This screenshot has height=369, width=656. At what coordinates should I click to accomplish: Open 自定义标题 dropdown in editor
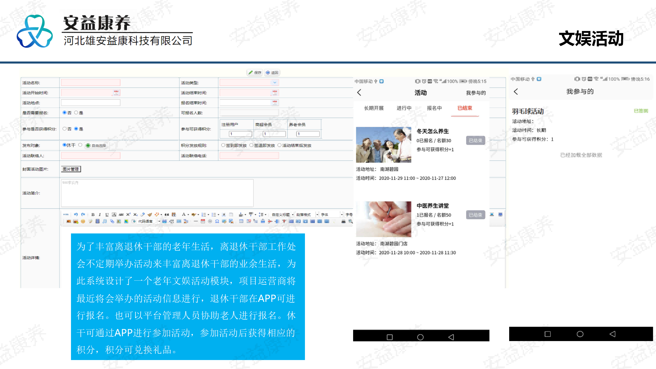point(283,214)
